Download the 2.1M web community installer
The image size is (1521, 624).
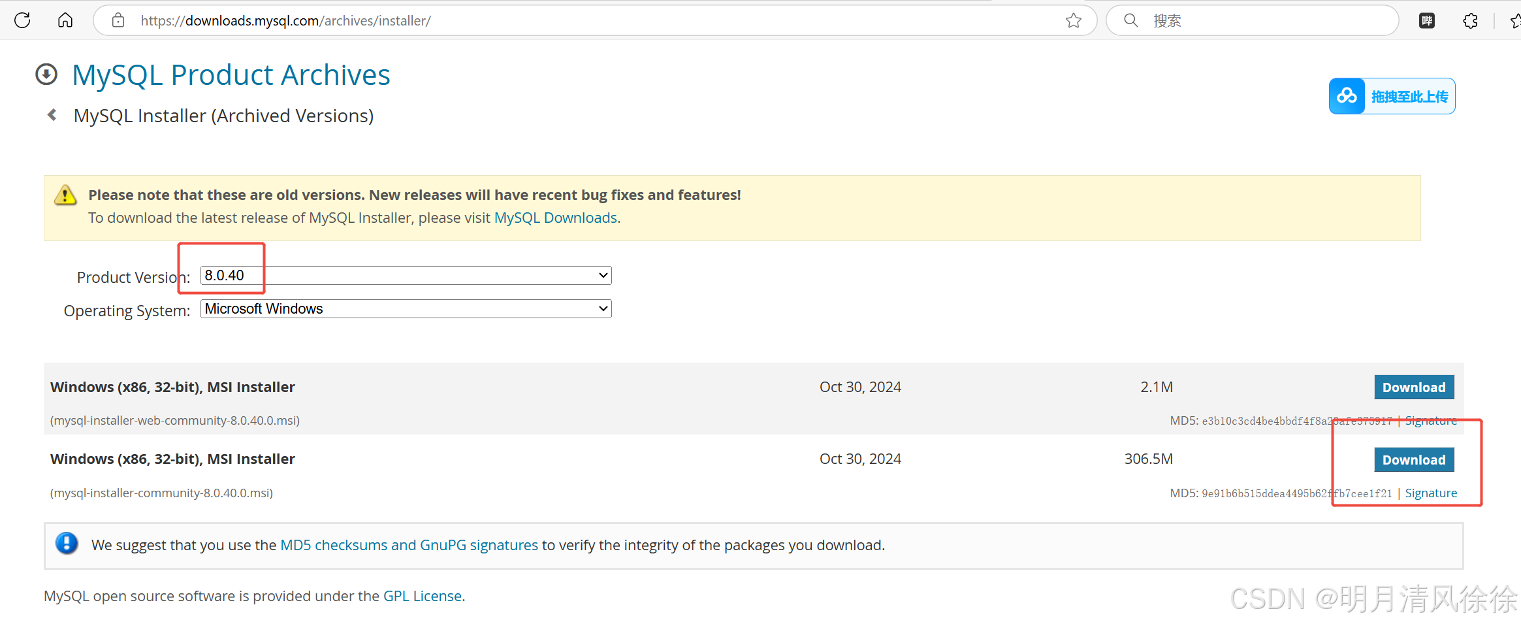1414,387
